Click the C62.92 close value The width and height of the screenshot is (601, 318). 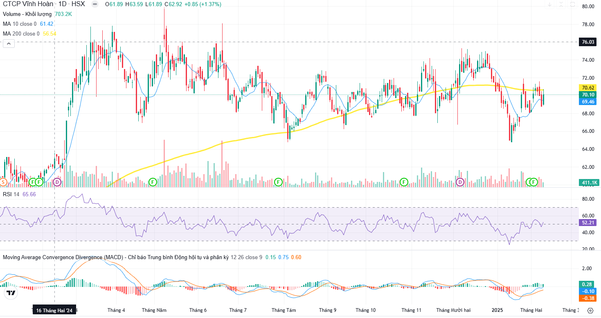pos(173,4)
